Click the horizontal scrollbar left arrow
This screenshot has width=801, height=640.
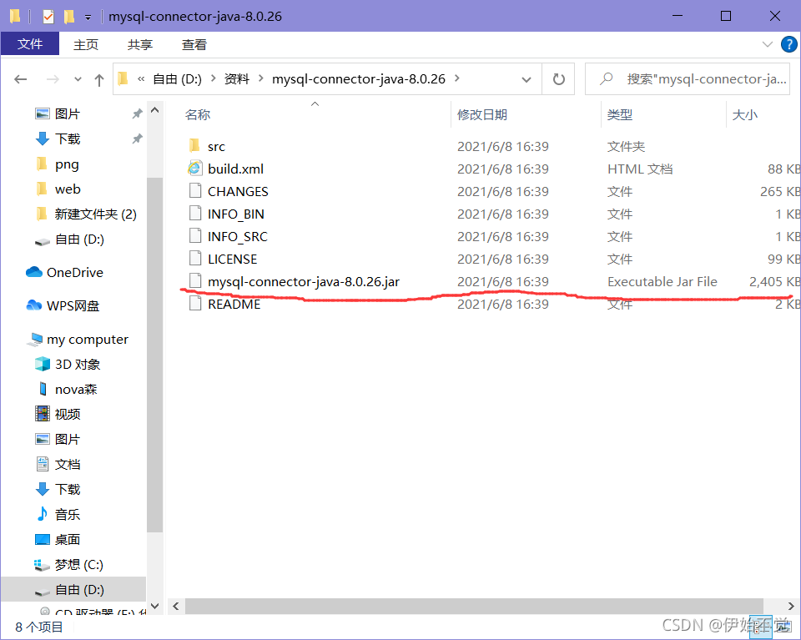176,607
